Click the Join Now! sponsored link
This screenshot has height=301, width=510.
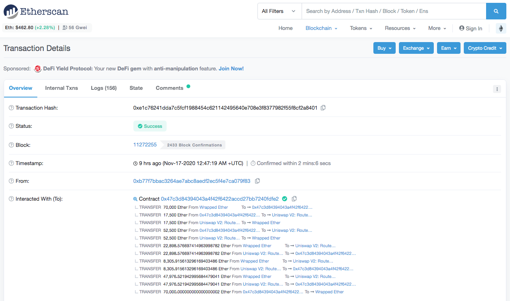click(231, 69)
